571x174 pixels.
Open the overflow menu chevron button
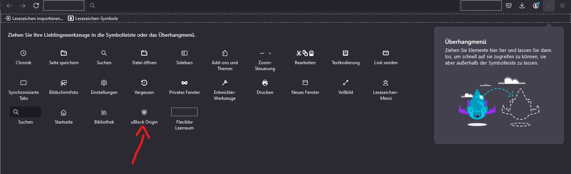pyautogui.click(x=549, y=6)
